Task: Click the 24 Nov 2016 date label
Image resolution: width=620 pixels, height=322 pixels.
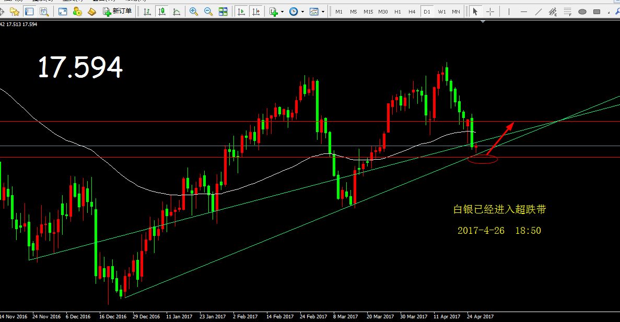Action: pyautogui.click(x=46, y=316)
